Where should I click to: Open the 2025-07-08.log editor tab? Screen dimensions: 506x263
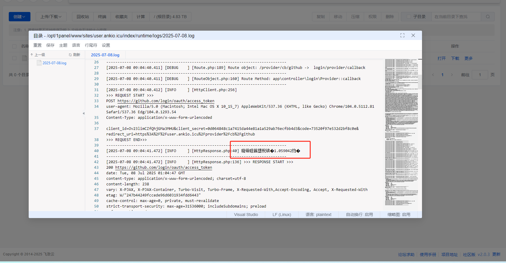tap(105, 55)
